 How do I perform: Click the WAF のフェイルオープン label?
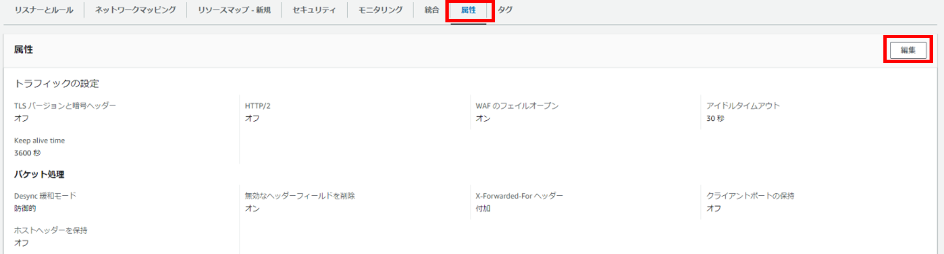[517, 106]
